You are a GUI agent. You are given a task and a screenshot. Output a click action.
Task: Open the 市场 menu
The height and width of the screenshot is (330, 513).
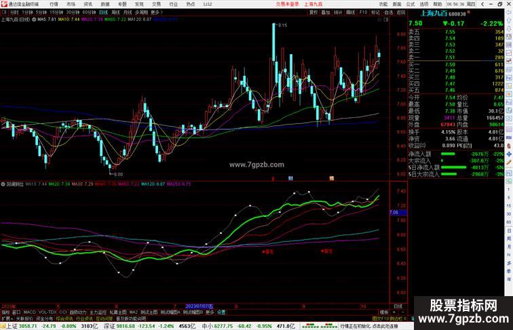coord(71,4)
